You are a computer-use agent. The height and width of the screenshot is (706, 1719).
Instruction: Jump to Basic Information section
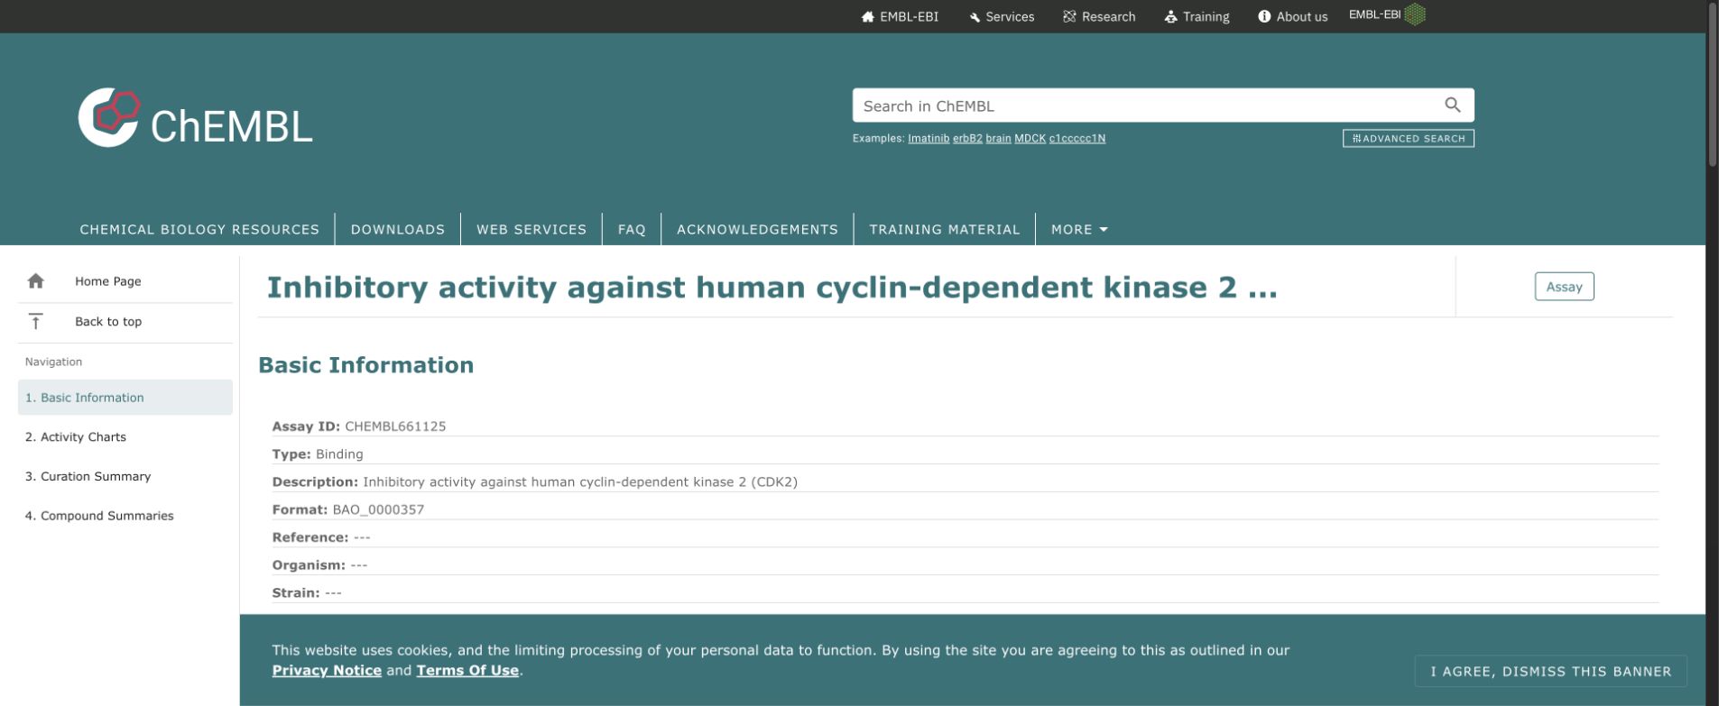[125, 398]
